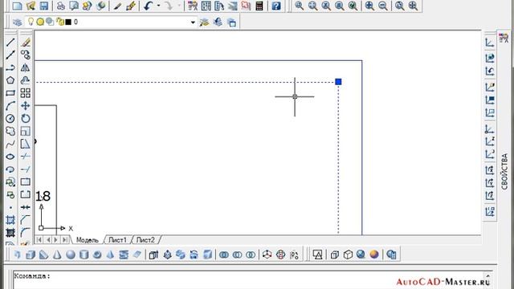Open the Undo history dropdown arrow

159,6
